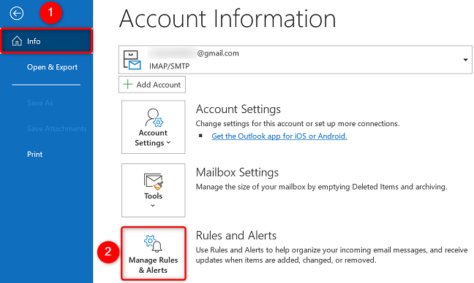Screen dimensions: 474x283
Task: Click the gmail.com IMAP/SMTP account field
Action: point(296,60)
